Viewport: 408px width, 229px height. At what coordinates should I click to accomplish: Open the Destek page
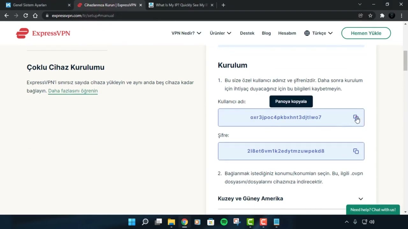[x=247, y=33]
